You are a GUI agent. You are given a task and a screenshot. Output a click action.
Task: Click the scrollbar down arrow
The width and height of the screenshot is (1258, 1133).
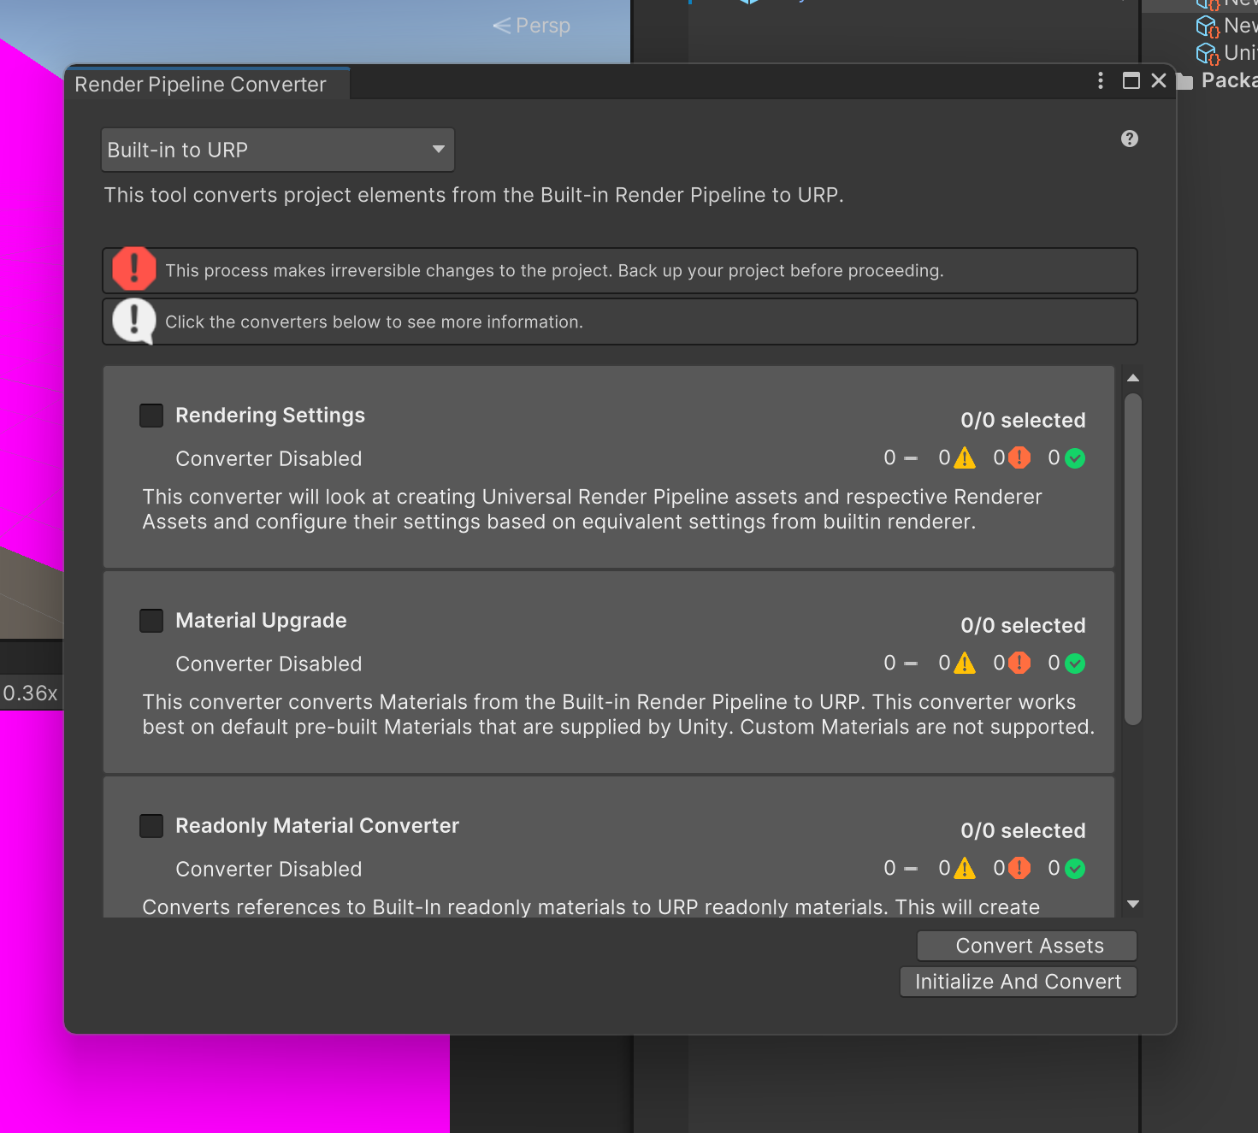point(1133,904)
